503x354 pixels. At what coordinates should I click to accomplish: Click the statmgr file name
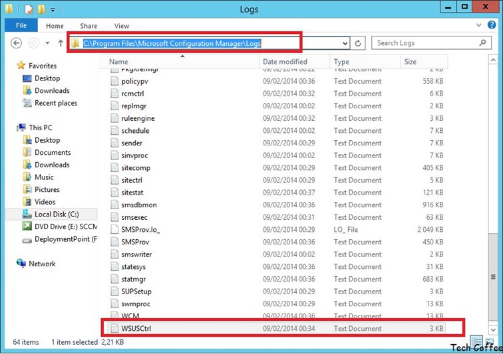pos(134,280)
